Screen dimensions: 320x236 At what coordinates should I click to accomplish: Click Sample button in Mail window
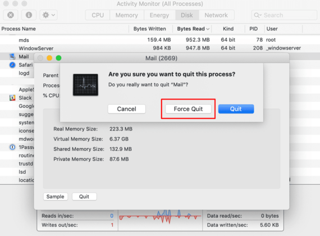point(56,197)
